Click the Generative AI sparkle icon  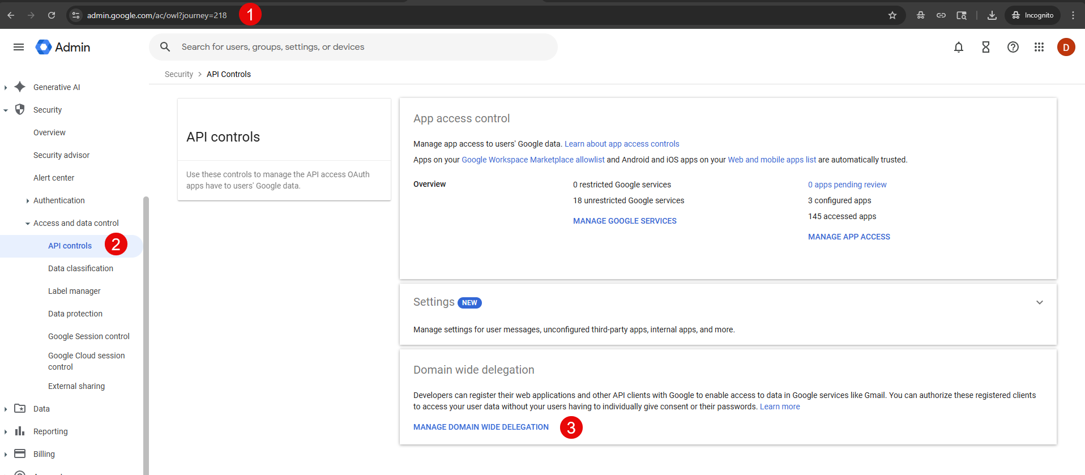[20, 87]
